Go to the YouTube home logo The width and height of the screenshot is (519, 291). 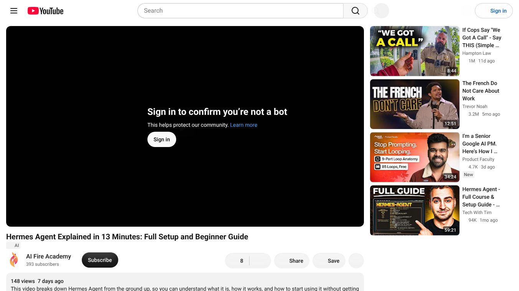tap(45, 11)
